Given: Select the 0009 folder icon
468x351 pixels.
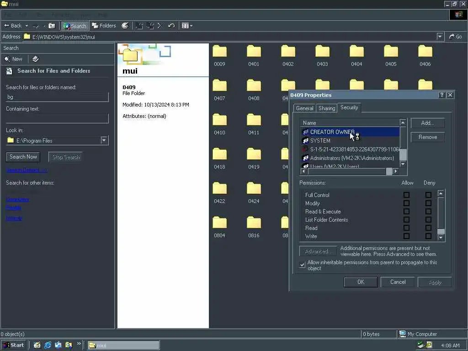Looking at the screenshot, I should click(x=220, y=51).
